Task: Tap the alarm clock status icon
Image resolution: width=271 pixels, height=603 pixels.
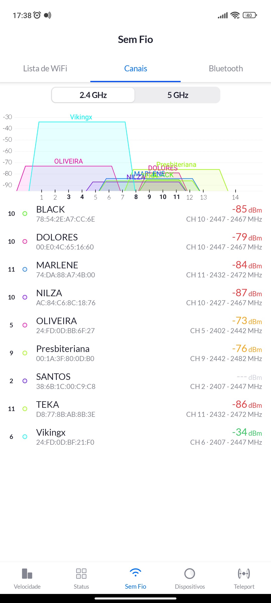Action: coord(37,15)
